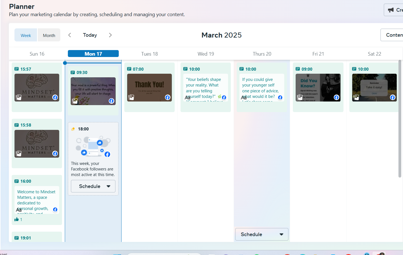Advance to next week using right chevron

[x=110, y=35]
